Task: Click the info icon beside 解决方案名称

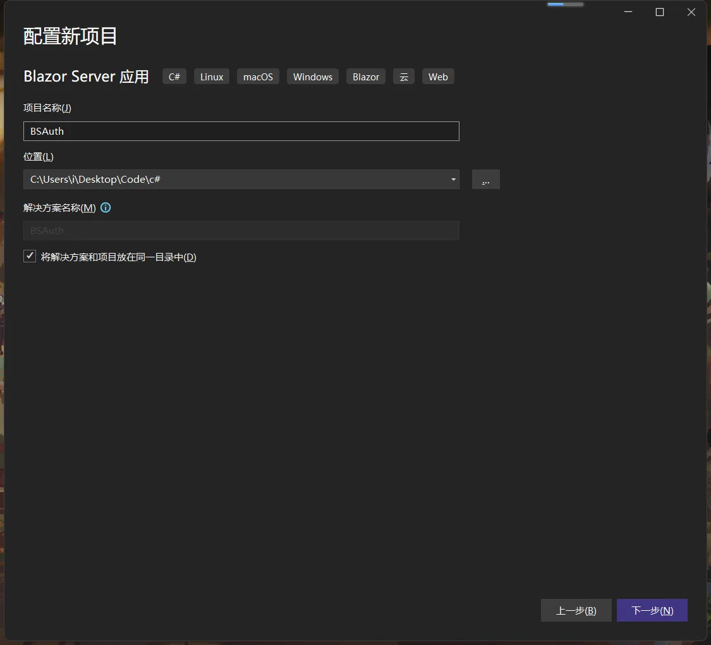Action: [106, 207]
